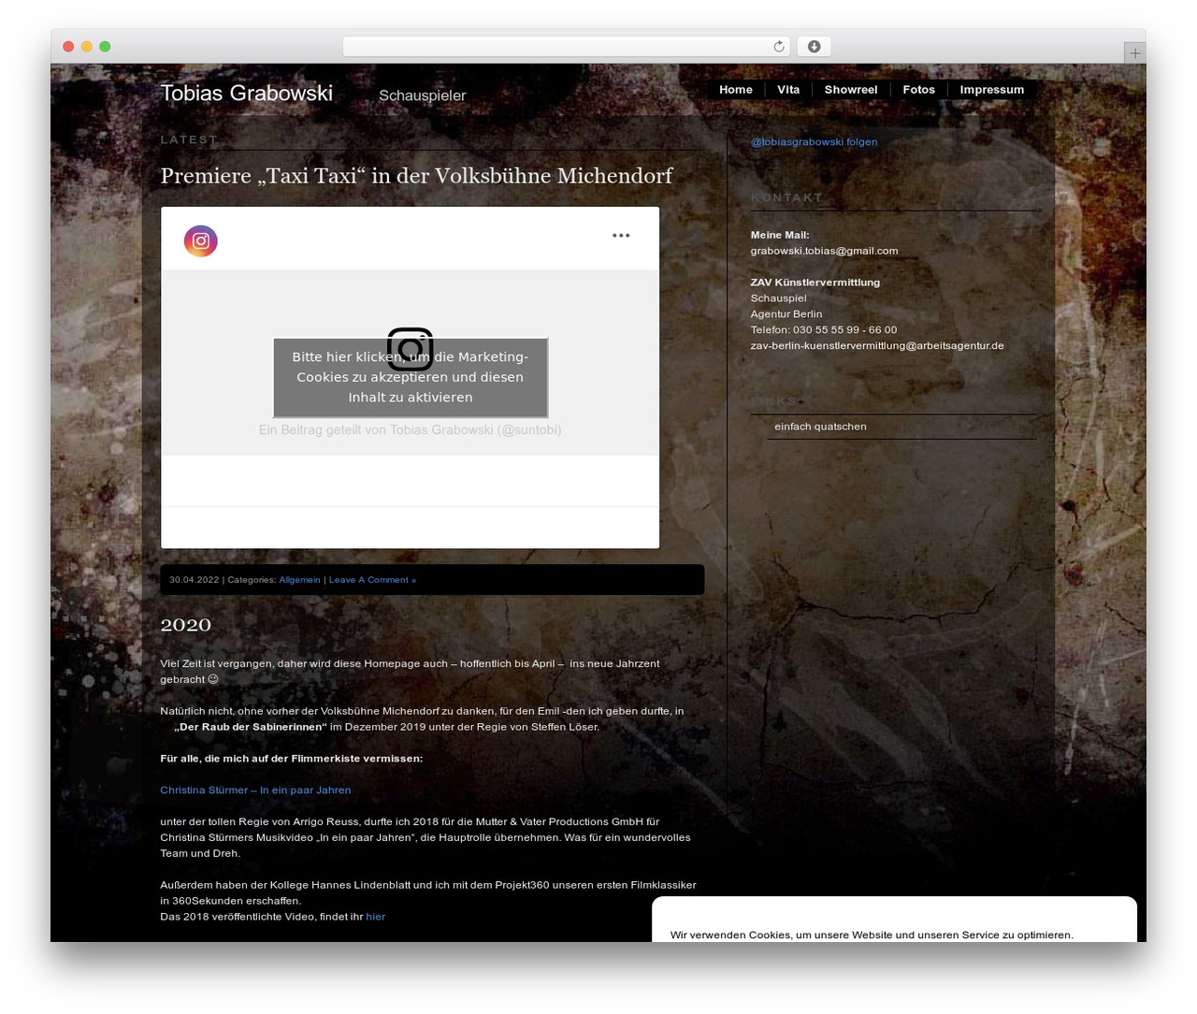Accept marketing cookies to activate content
Viewport: 1197px width, 1014px height.
click(x=411, y=377)
